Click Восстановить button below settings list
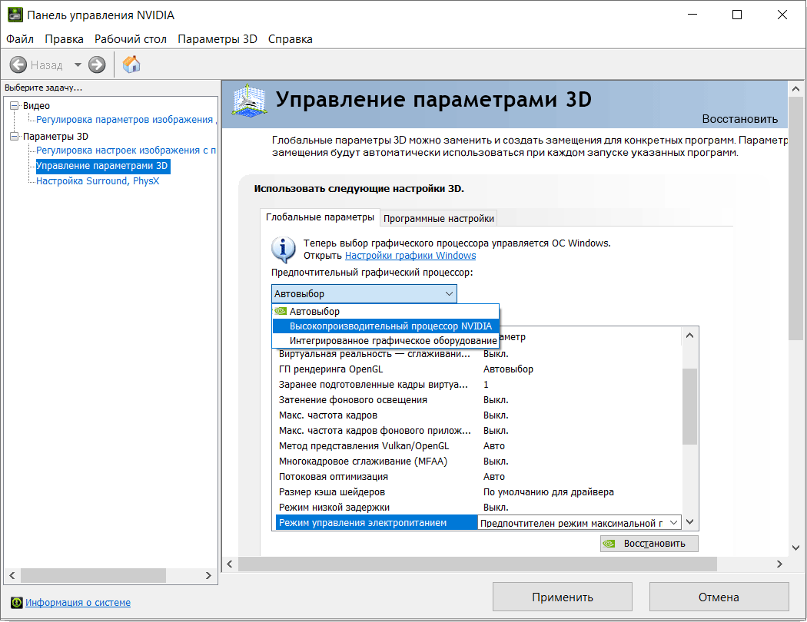The height and width of the screenshot is (622, 807). (649, 544)
